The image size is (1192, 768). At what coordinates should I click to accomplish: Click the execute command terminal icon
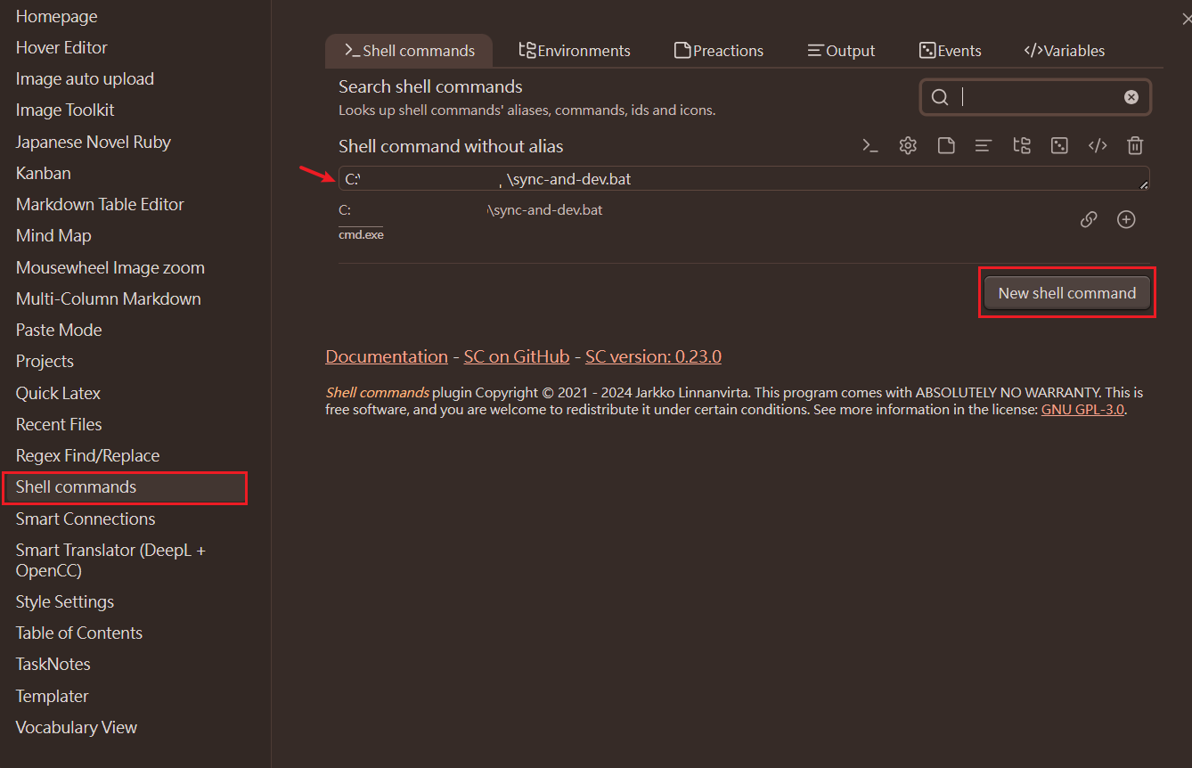[x=870, y=146]
